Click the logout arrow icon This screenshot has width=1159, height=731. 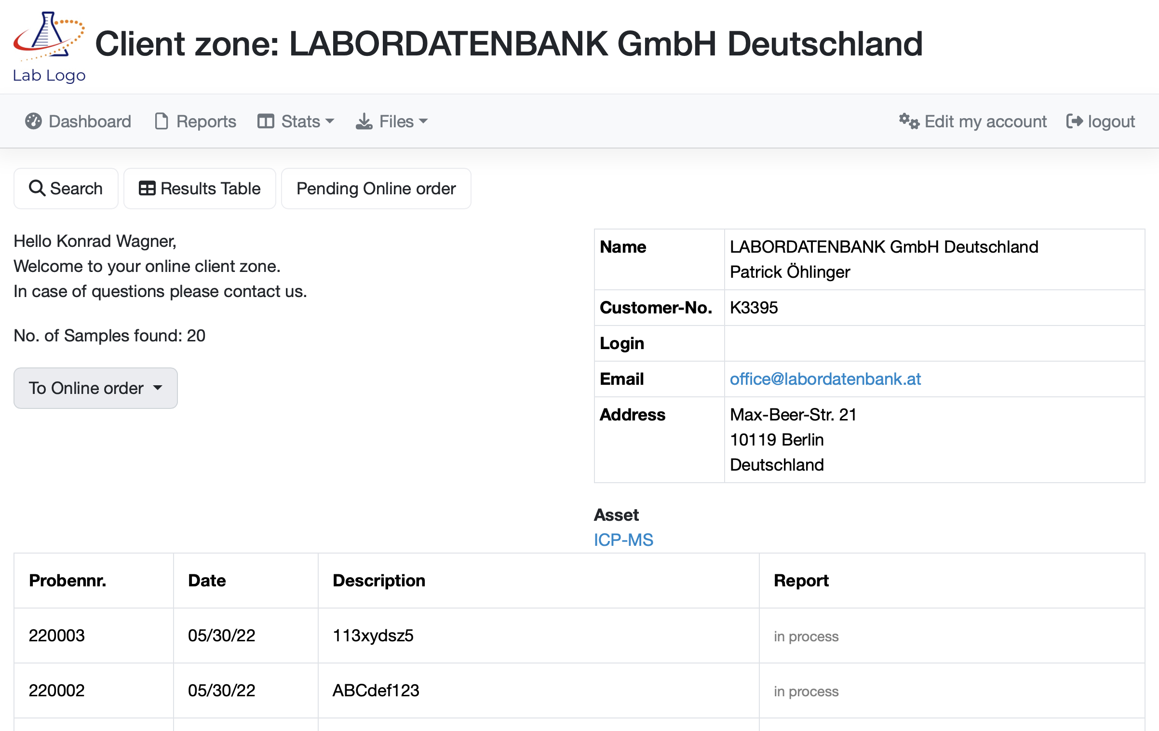[x=1074, y=121]
